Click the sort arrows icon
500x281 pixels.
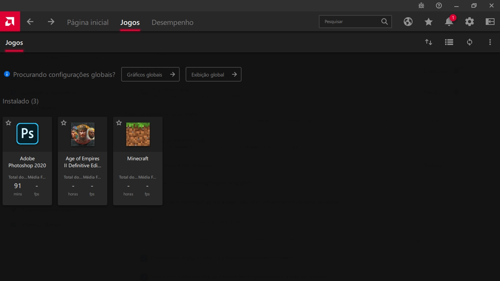coord(429,42)
